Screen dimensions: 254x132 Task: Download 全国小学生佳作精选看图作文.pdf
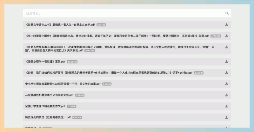[227, 106]
